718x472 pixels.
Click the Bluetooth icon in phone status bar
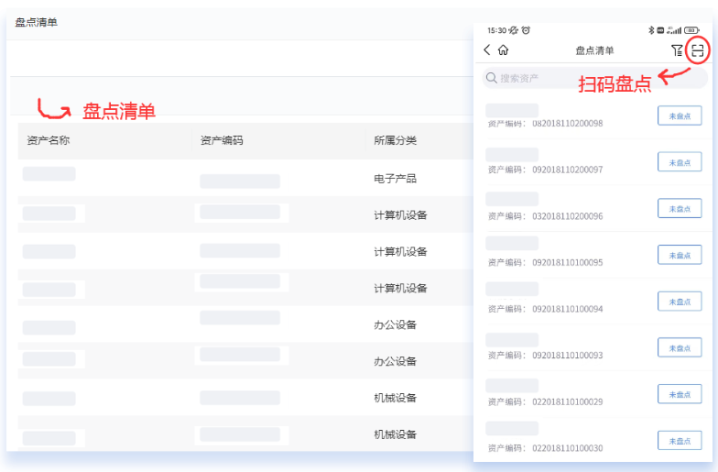[x=650, y=30]
